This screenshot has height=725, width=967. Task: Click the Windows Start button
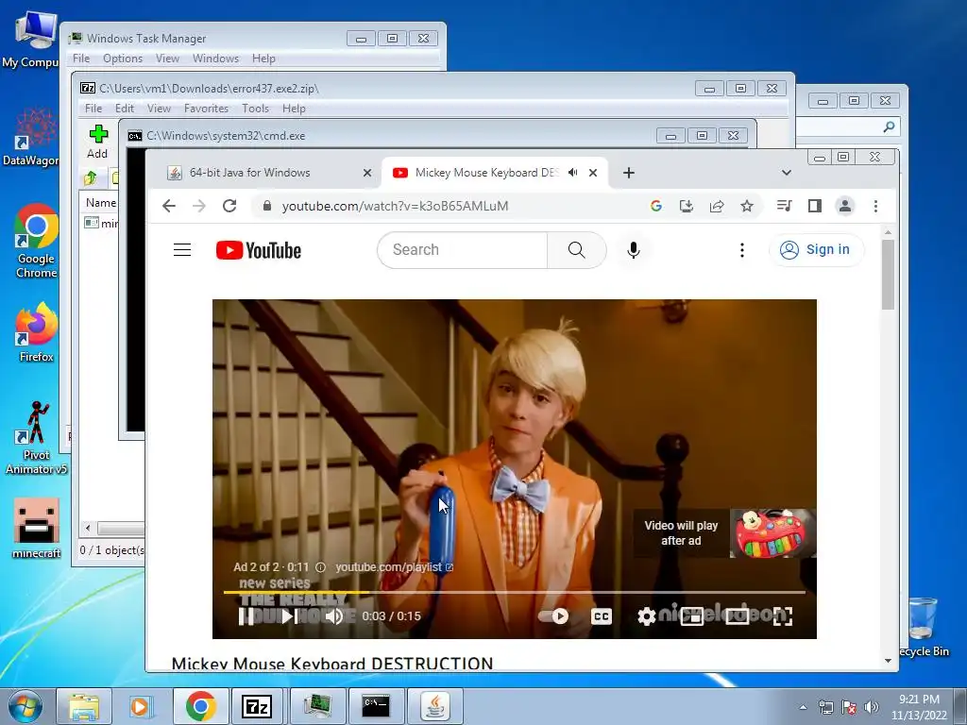point(25,706)
